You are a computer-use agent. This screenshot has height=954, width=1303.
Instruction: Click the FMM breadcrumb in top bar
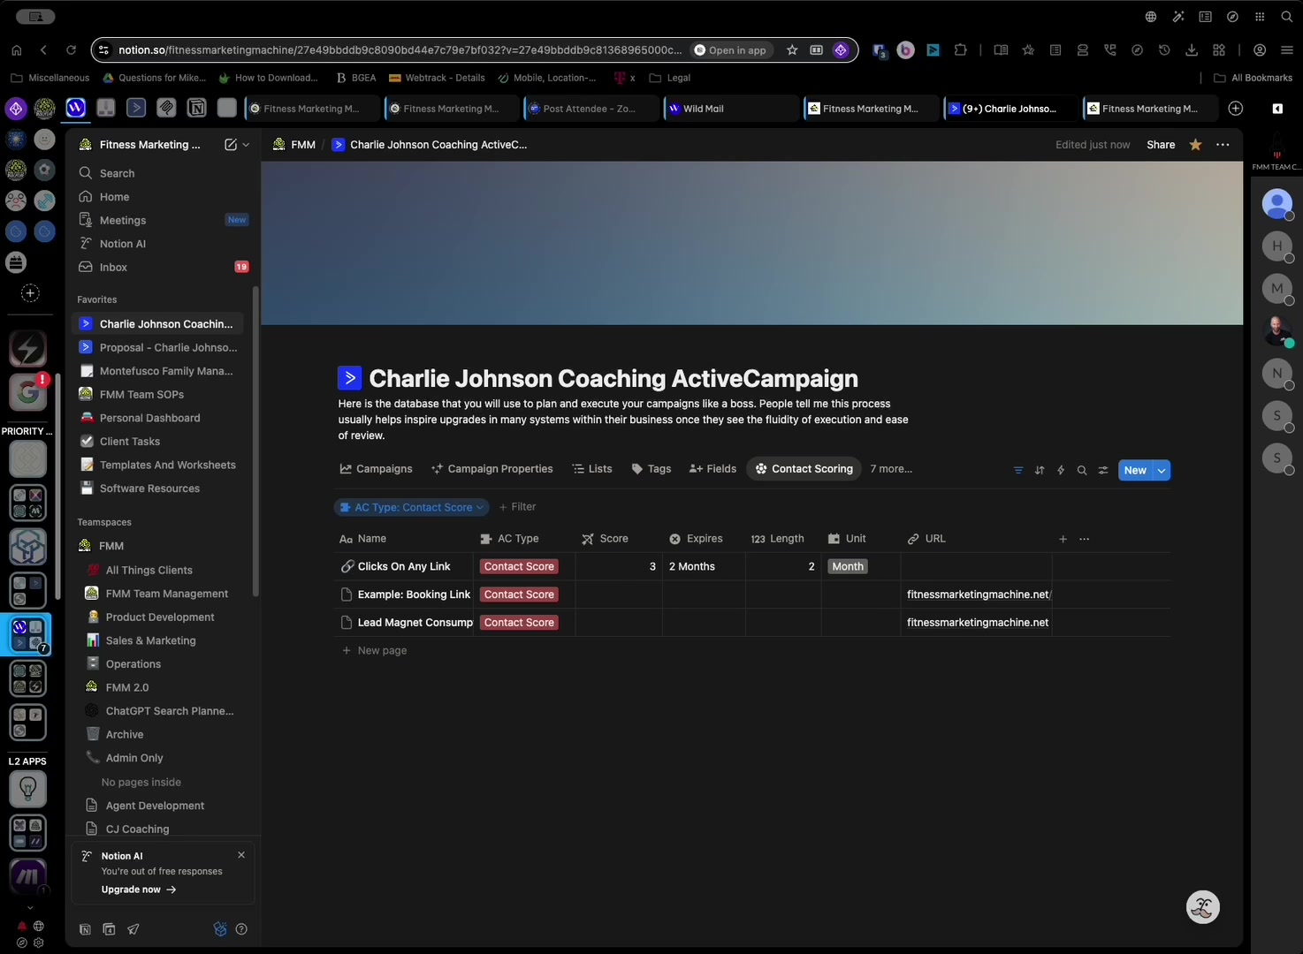coord(294,145)
